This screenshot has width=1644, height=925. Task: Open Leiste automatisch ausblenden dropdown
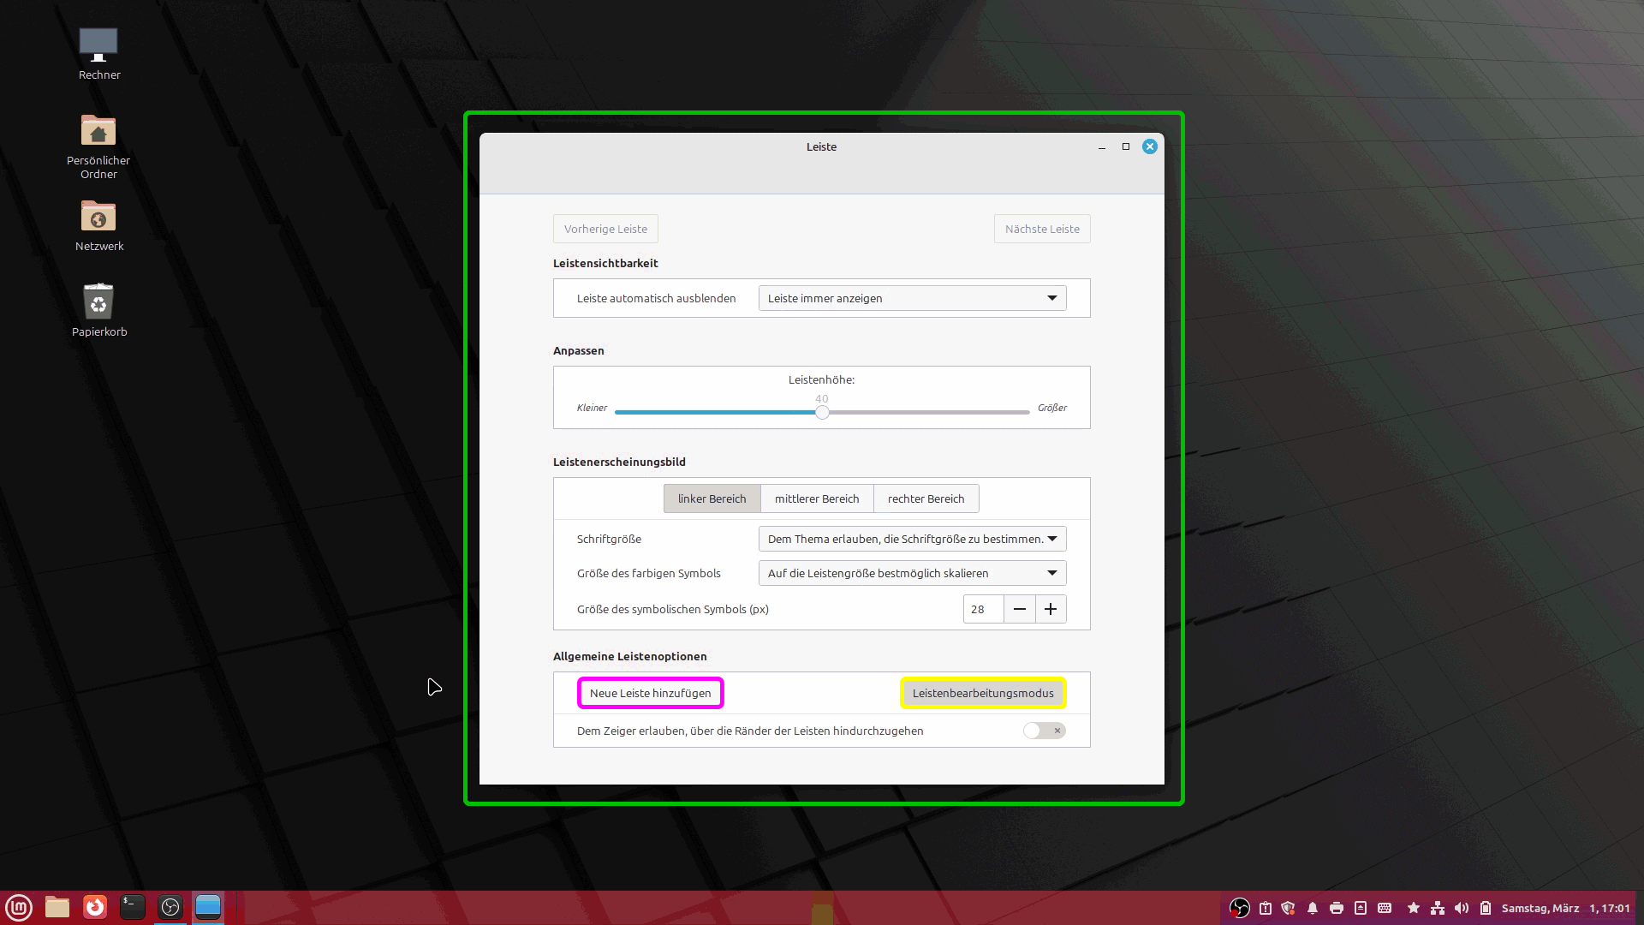coord(912,298)
